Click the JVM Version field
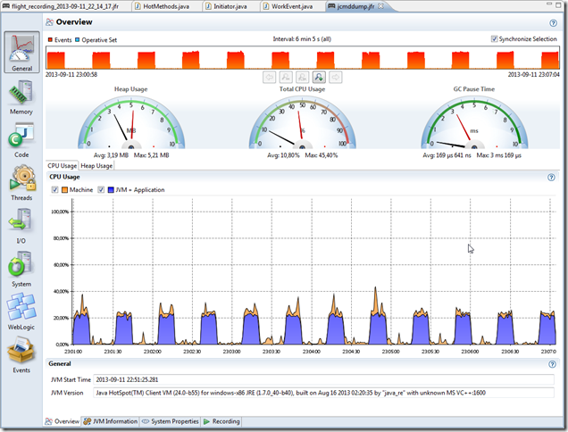Viewport: 568px width, 432px height. (323, 393)
